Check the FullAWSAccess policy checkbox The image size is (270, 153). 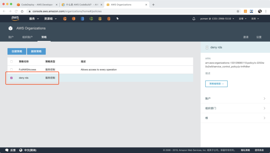(x=11, y=70)
